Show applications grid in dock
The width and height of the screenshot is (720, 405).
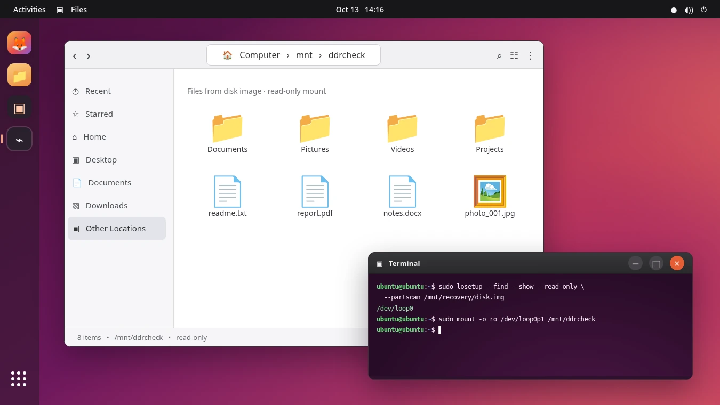[19, 379]
